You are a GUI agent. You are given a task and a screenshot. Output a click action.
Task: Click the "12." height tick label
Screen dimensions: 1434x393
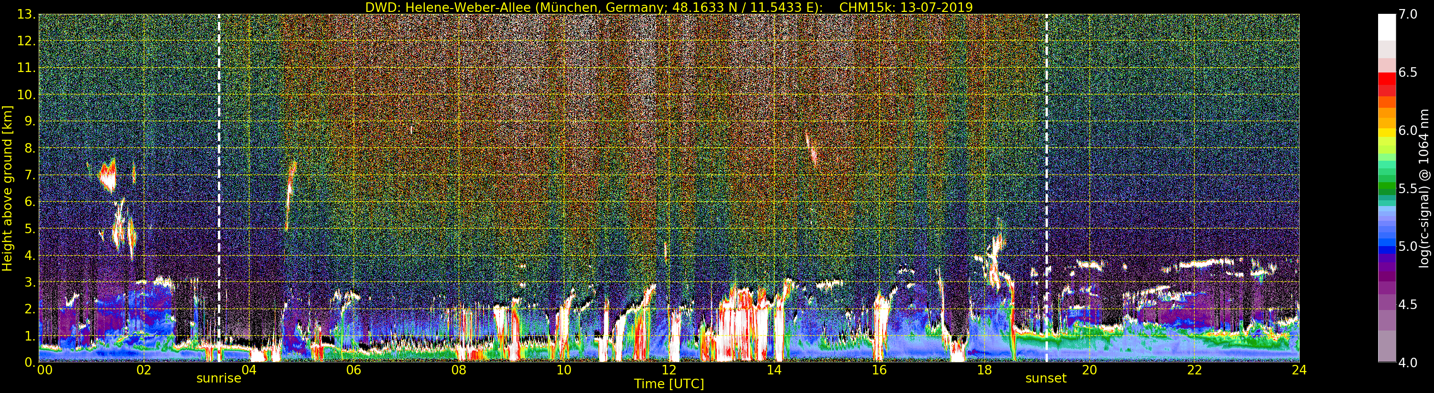pos(26,41)
